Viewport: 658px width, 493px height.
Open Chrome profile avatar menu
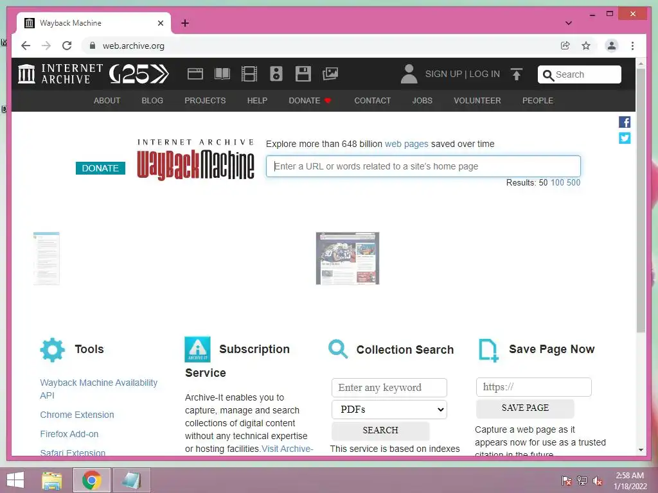(x=612, y=46)
